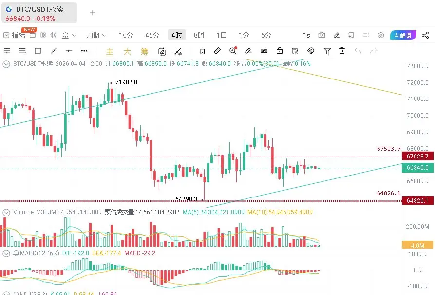This screenshot has width=435, height=295.
Task: Switch to the 8时 timeframe
Action: [x=199, y=35]
